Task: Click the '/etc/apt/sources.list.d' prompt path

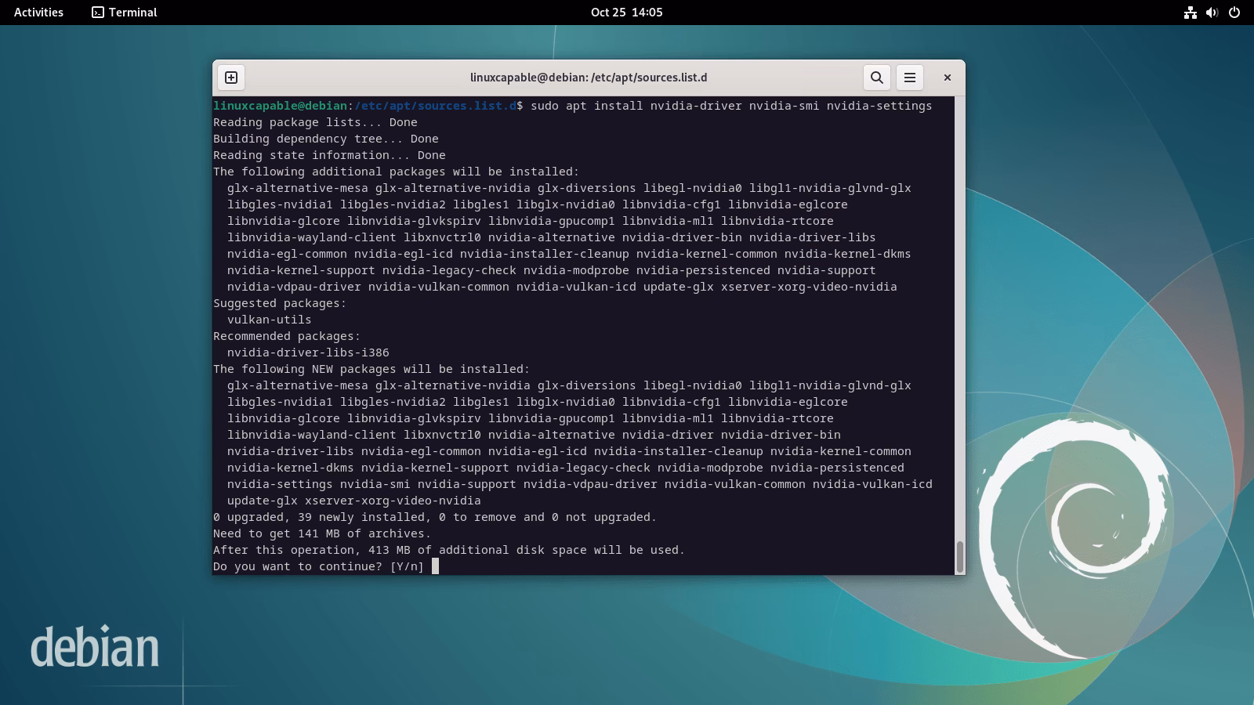Action: point(435,106)
